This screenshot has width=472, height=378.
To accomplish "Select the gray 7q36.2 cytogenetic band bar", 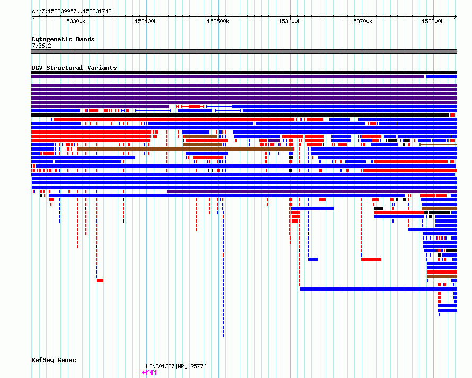I will coord(244,51).
